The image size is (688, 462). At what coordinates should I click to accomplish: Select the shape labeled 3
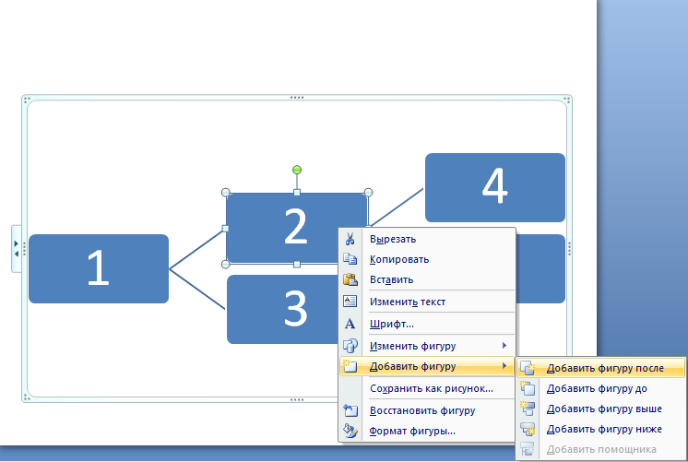click(283, 309)
